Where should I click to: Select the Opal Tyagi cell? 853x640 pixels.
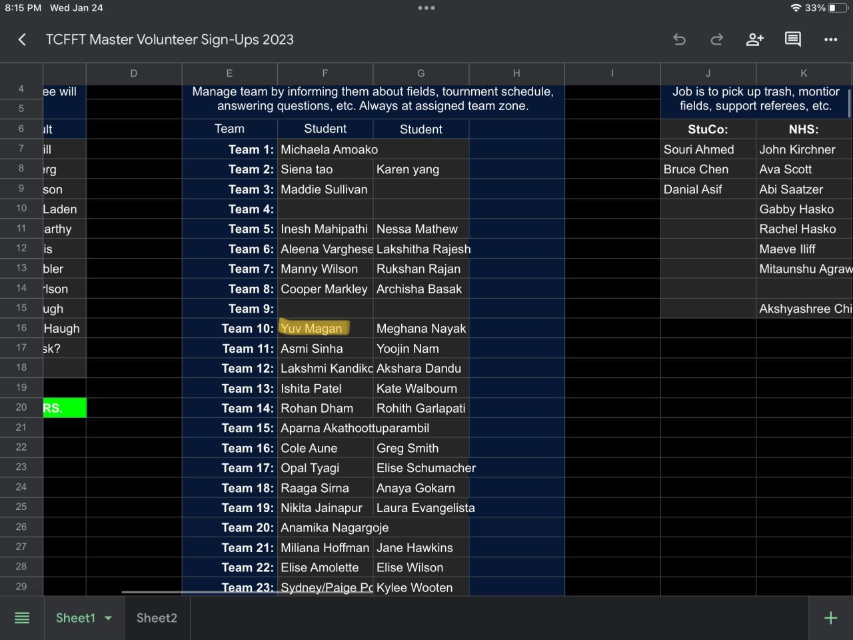tap(325, 467)
